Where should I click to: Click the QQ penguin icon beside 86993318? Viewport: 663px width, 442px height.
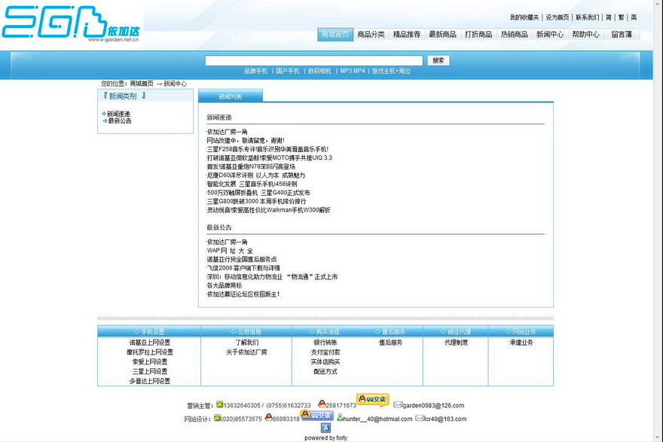tap(268, 417)
